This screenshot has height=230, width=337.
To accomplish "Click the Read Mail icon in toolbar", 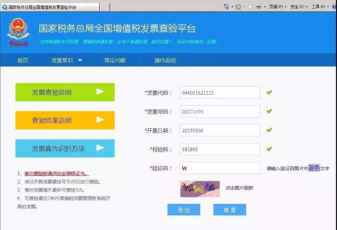I will click(251, 6).
